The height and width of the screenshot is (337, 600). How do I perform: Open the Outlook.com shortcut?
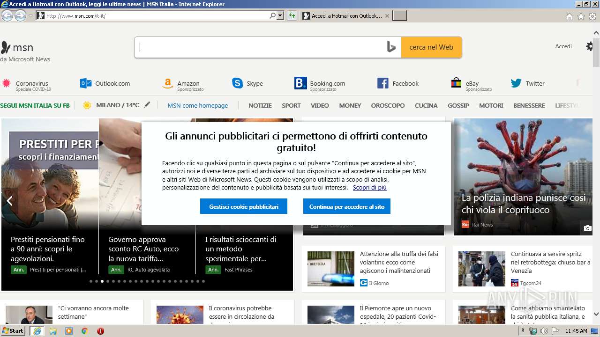[x=105, y=83]
